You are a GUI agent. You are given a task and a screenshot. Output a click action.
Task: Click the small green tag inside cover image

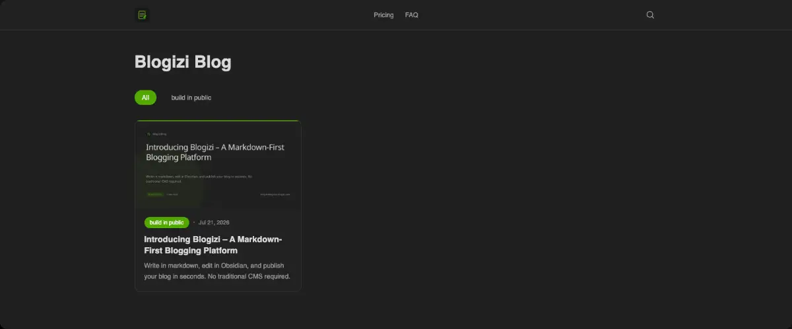[x=154, y=194]
